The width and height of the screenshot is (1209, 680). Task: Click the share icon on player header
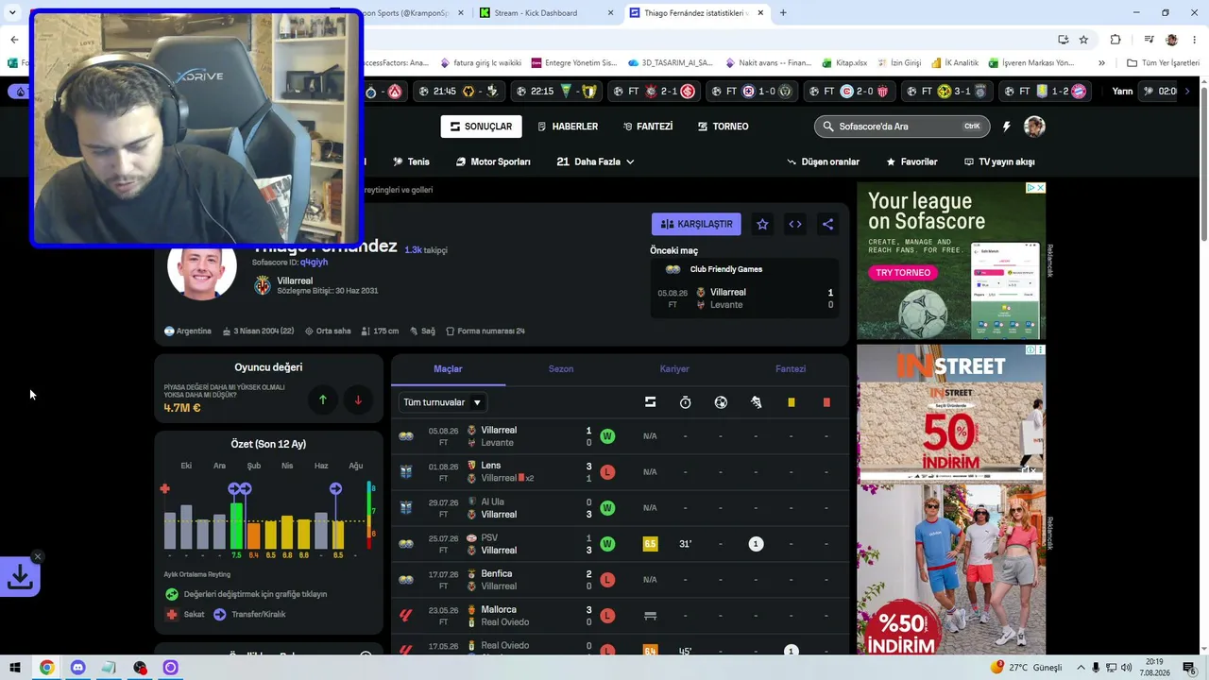(827, 224)
